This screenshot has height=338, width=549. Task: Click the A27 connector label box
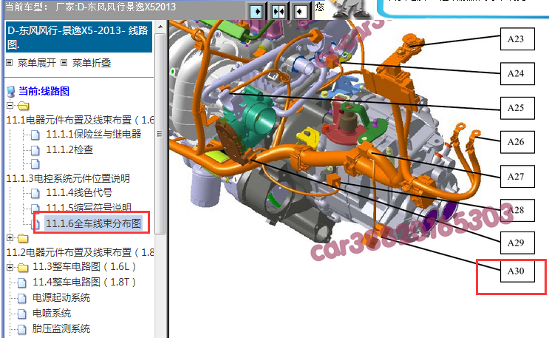517,177
